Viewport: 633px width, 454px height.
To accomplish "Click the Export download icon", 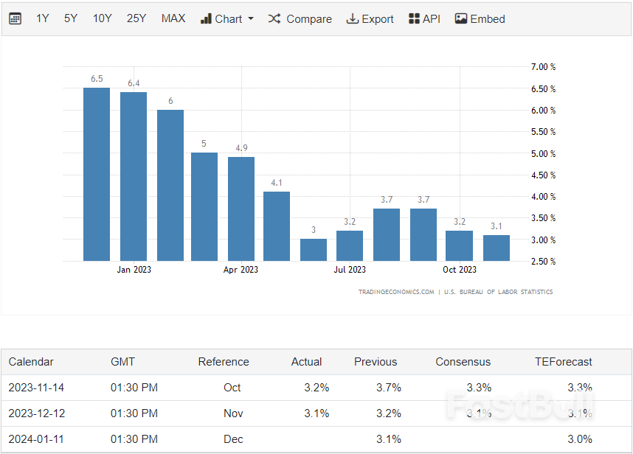I will coord(352,18).
